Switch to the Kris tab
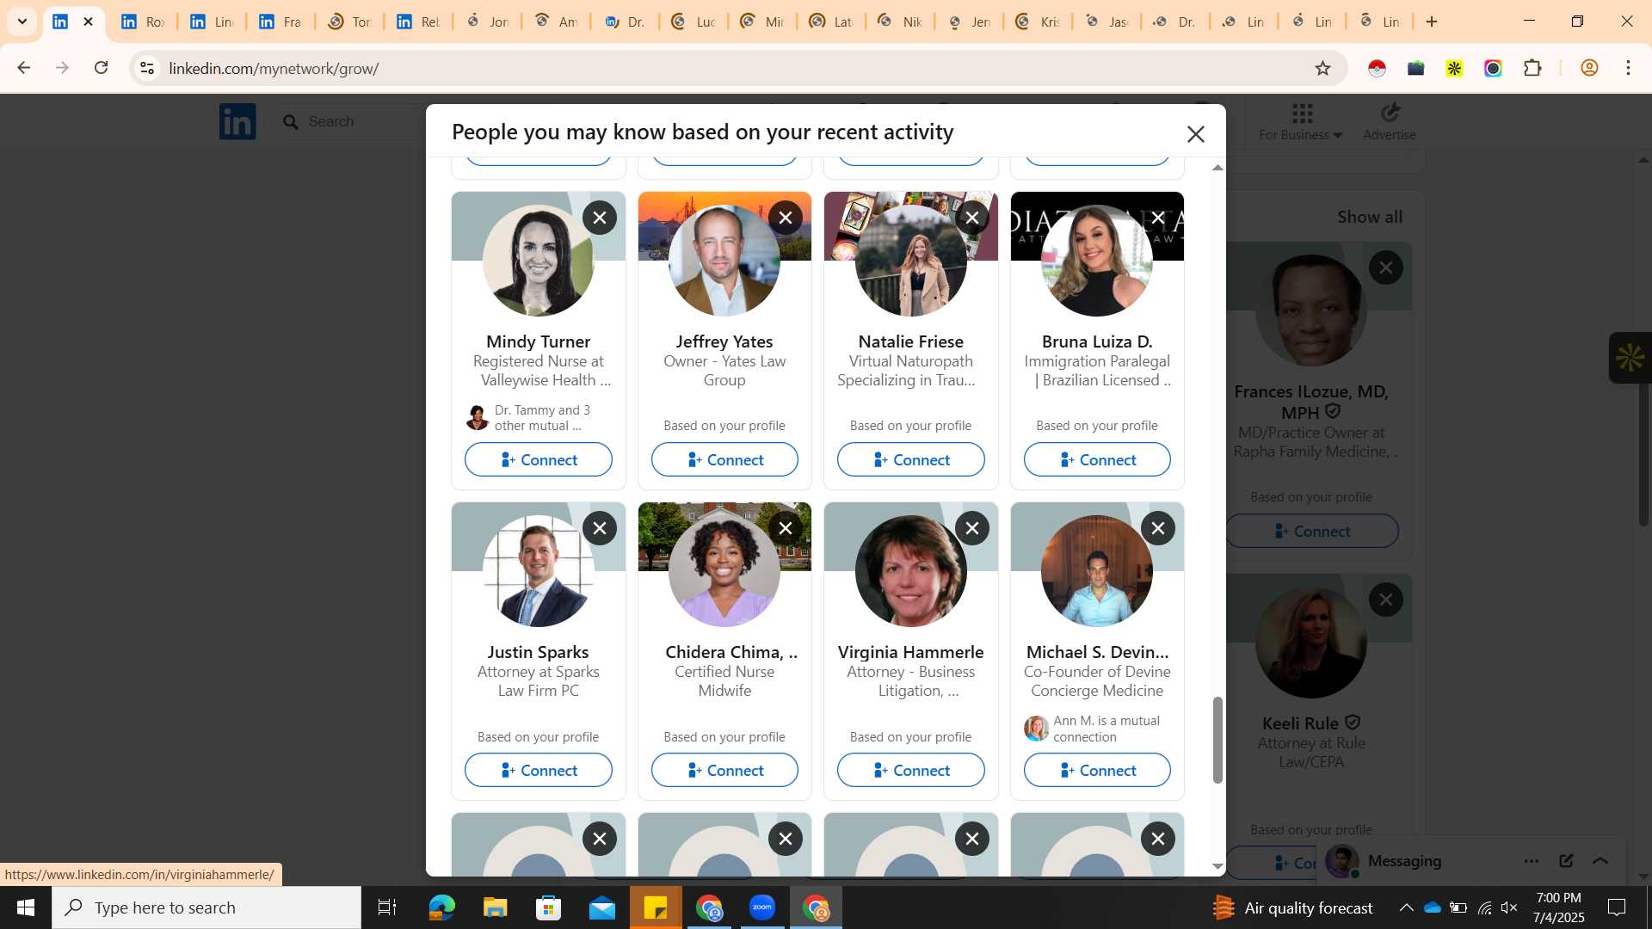The height and width of the screenshot is (929, 1652). pyautogui.click(x=1038, y=22)
